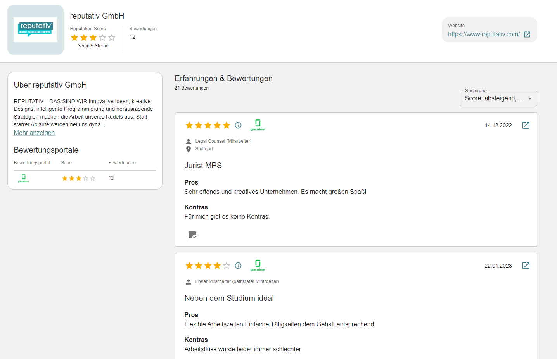Click the Score column header
Image resolution: width=557 pixels, height=359 pixels.
(x=67, y=163)
